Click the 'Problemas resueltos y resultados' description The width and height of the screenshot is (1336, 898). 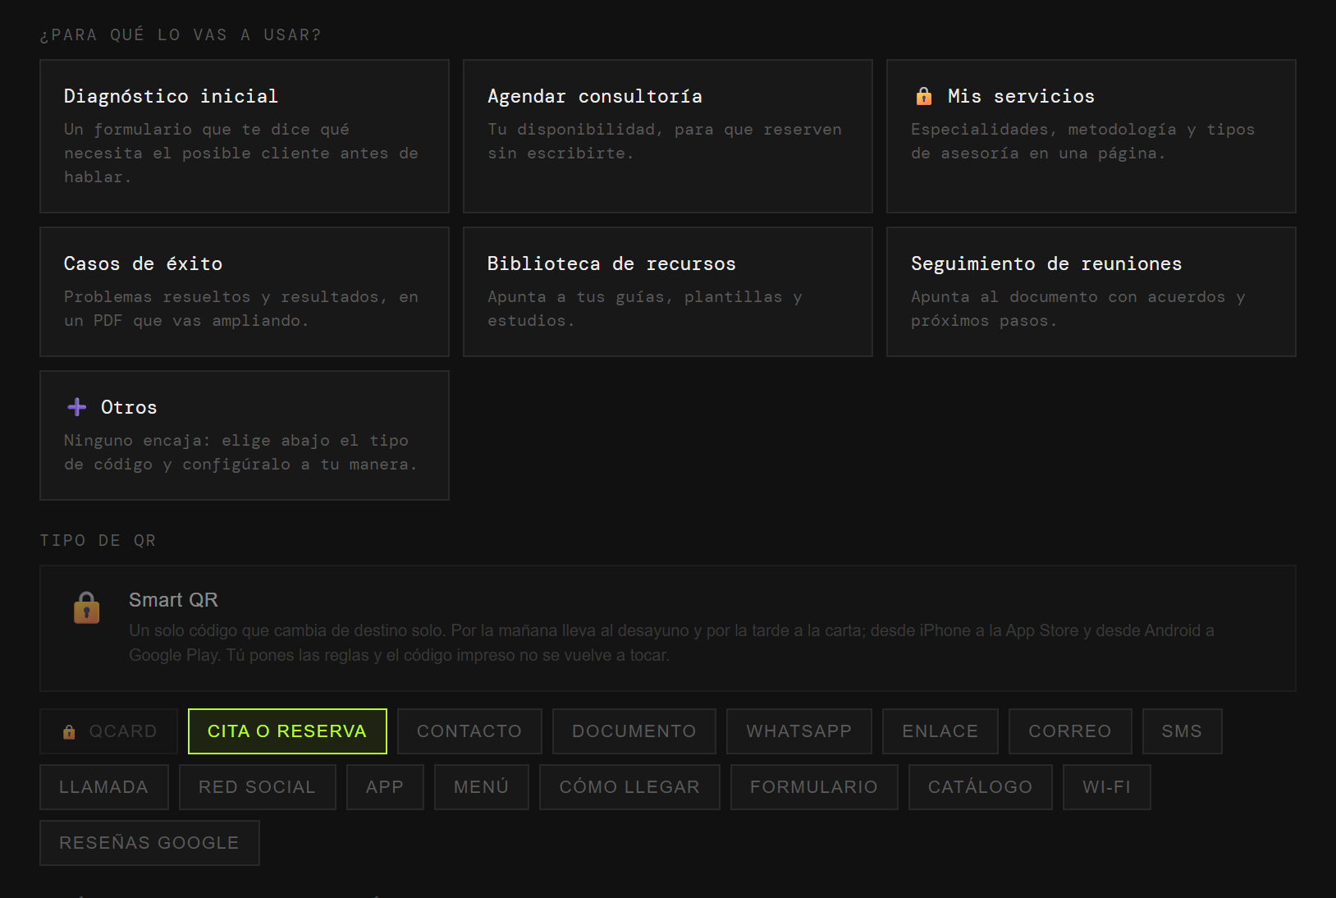[241, 309]
